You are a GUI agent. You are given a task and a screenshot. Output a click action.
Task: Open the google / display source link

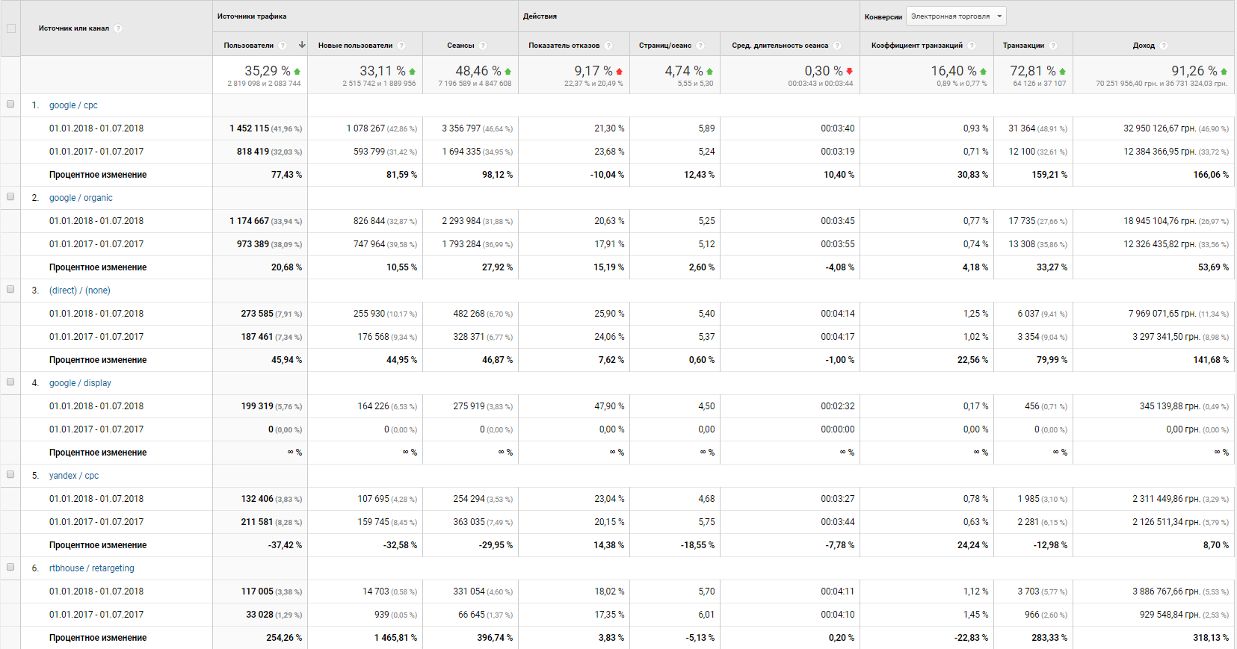pos(80,383)
